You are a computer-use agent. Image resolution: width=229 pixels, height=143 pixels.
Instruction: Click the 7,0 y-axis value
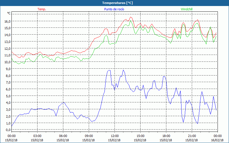point(8,82)
